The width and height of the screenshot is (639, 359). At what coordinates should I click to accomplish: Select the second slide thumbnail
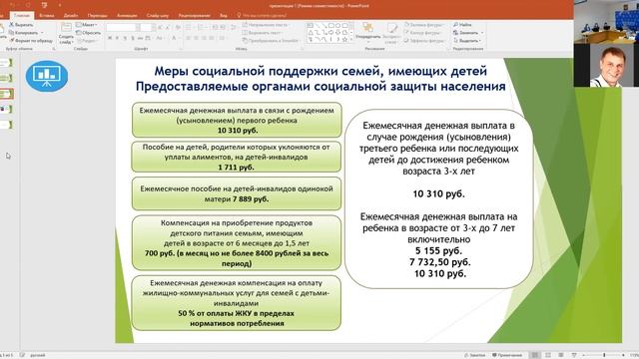[6, 78]
